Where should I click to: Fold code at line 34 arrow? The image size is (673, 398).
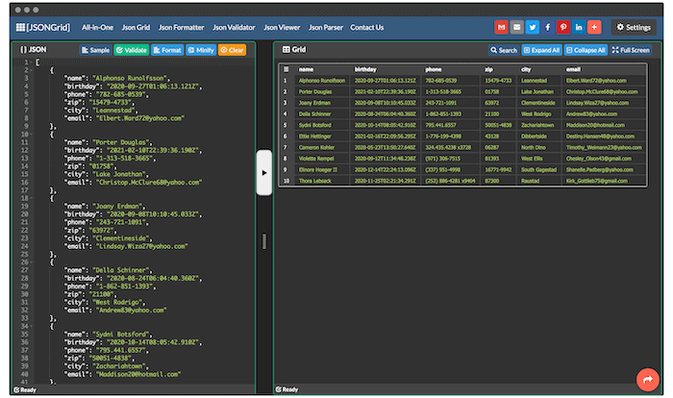(33, 326)
